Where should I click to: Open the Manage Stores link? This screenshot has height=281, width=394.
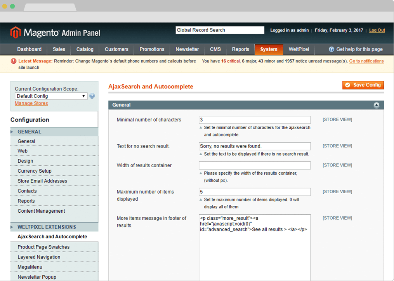coord(31,103)
